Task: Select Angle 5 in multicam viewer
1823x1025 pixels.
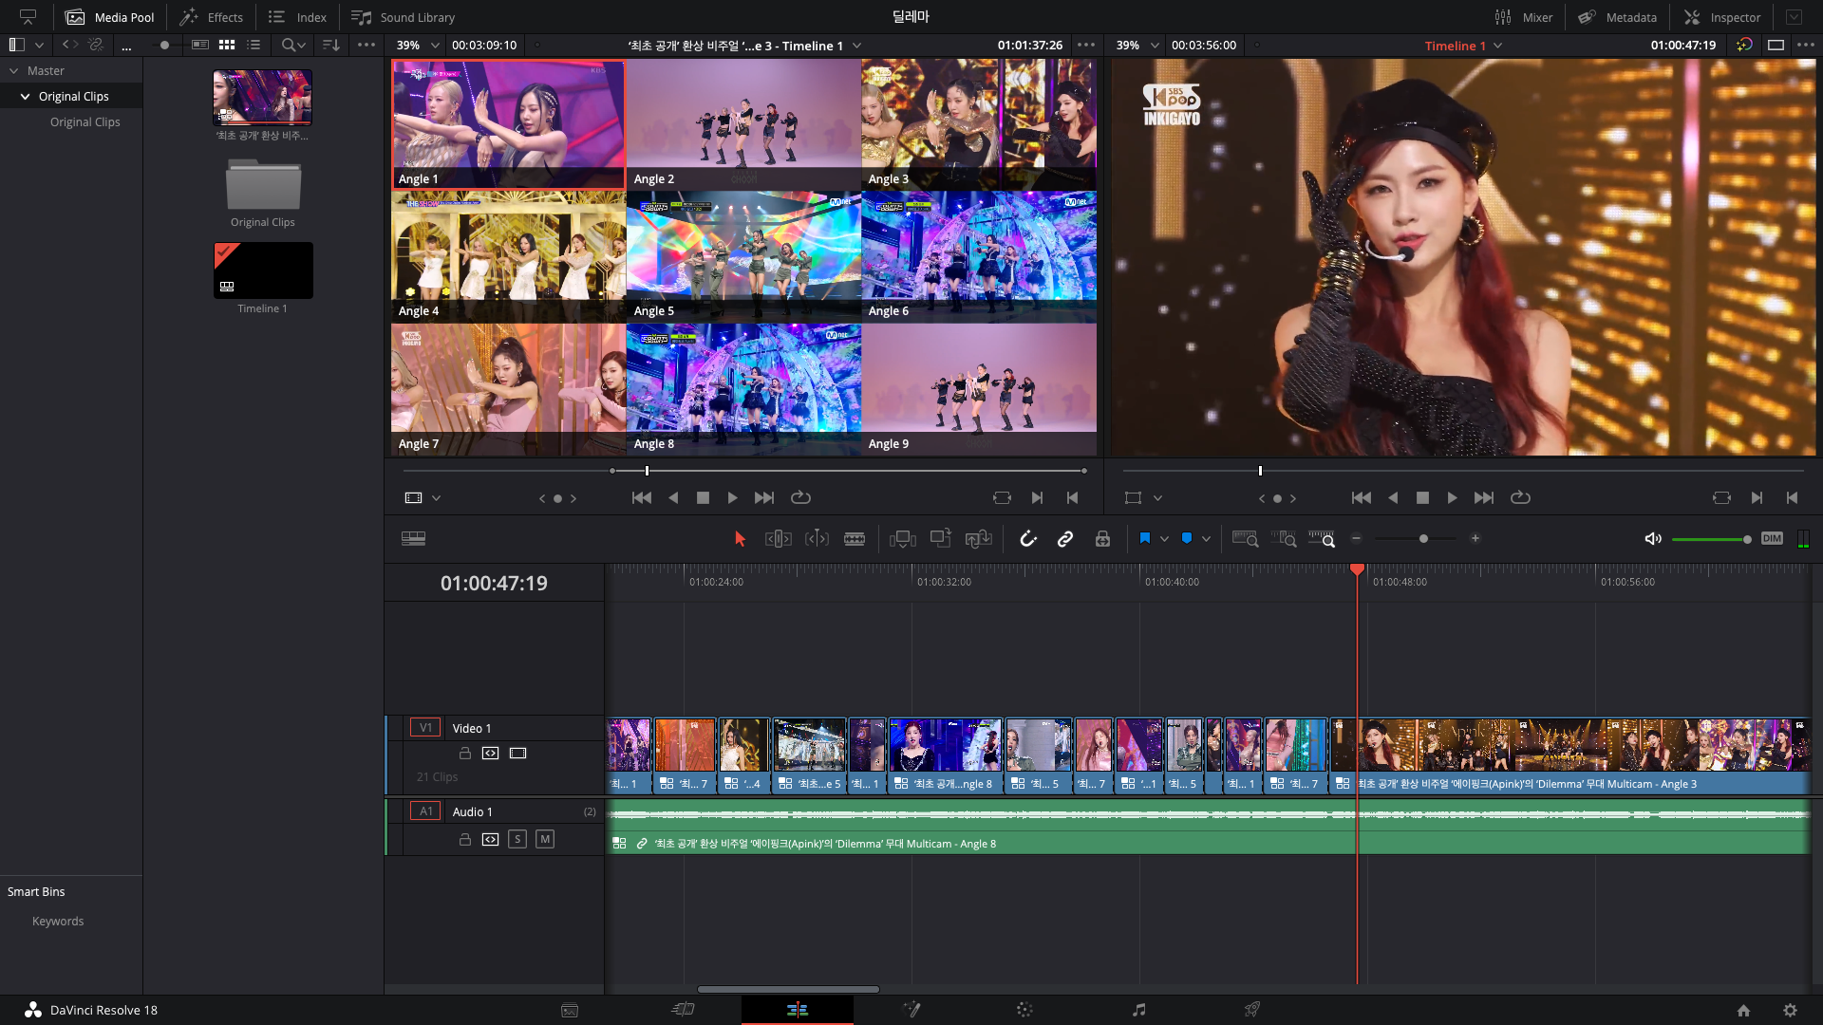Action: [743, 256]
